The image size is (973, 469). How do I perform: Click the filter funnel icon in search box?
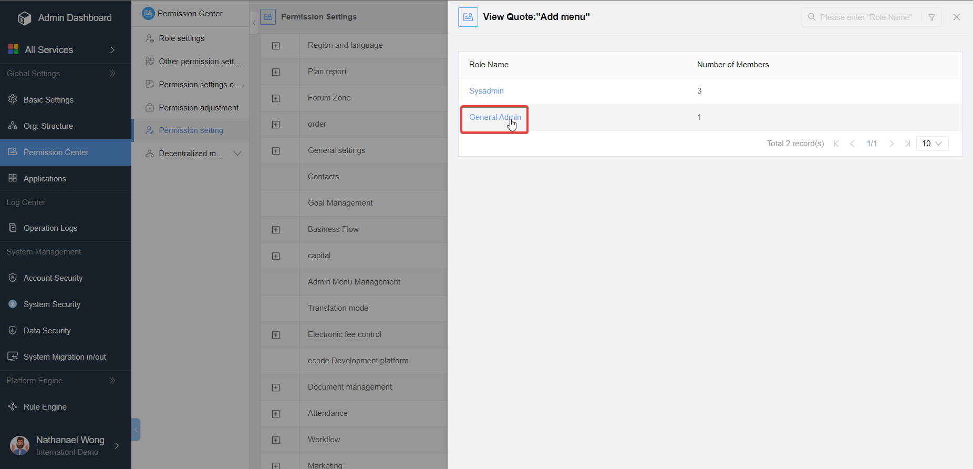(931, 17)
